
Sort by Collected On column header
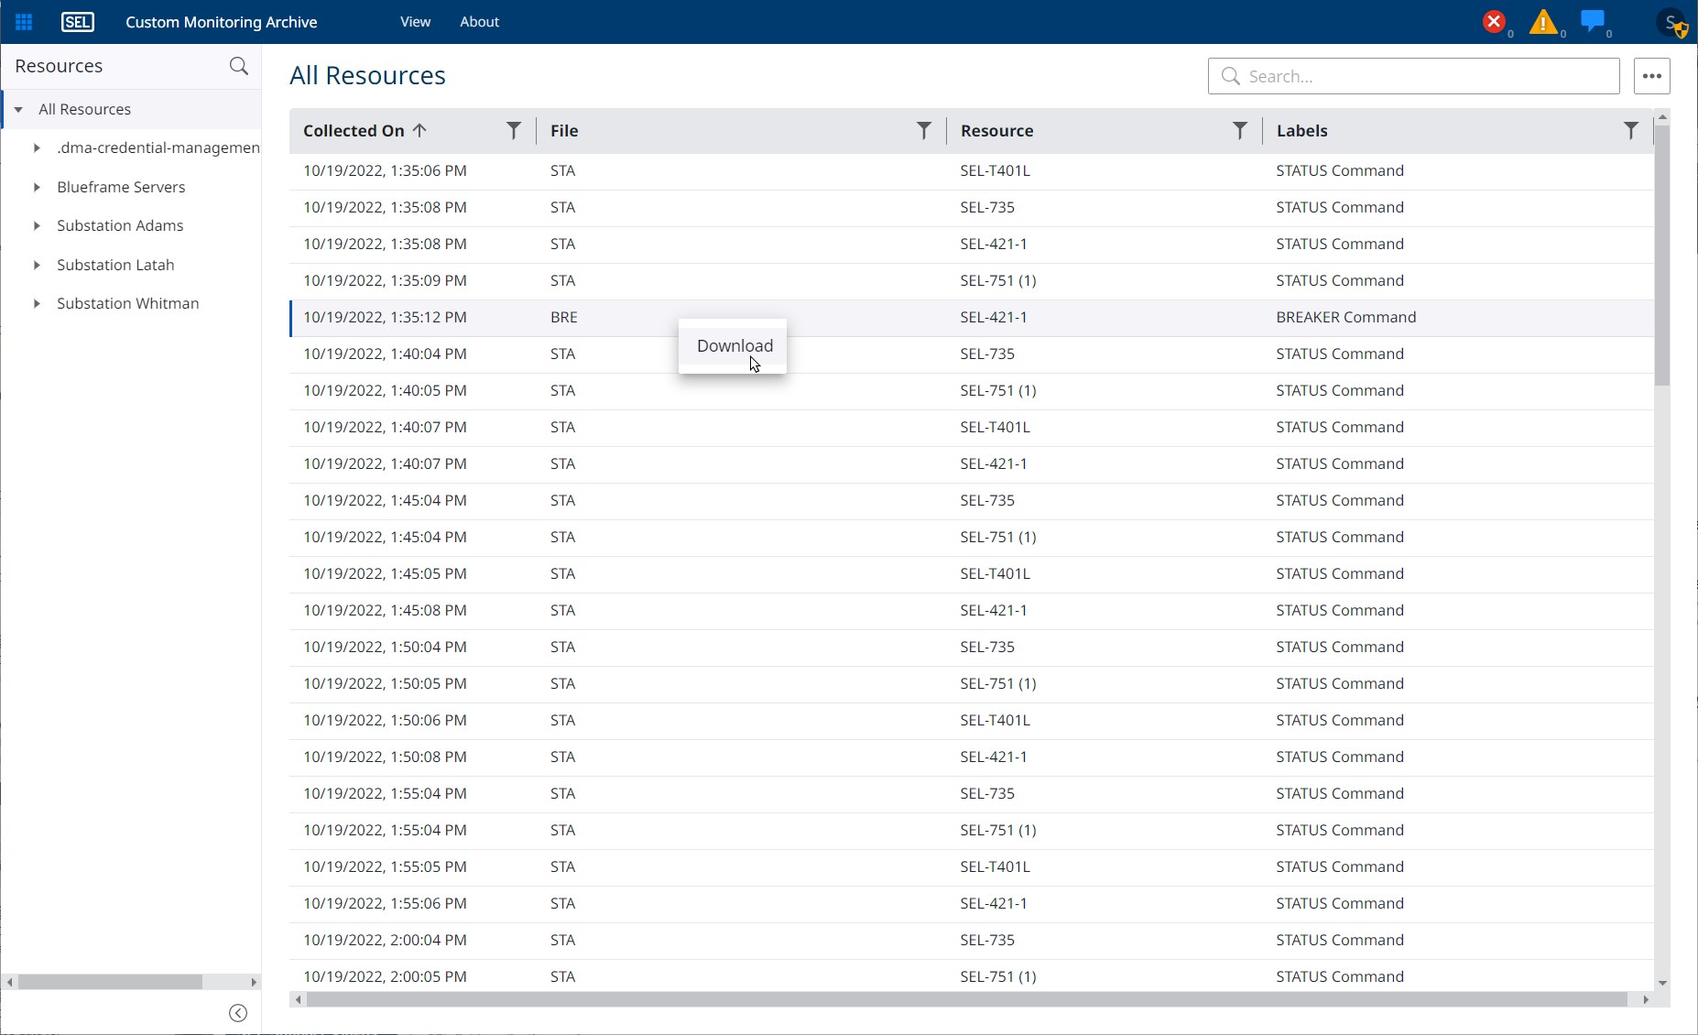[x=354, y=131]
